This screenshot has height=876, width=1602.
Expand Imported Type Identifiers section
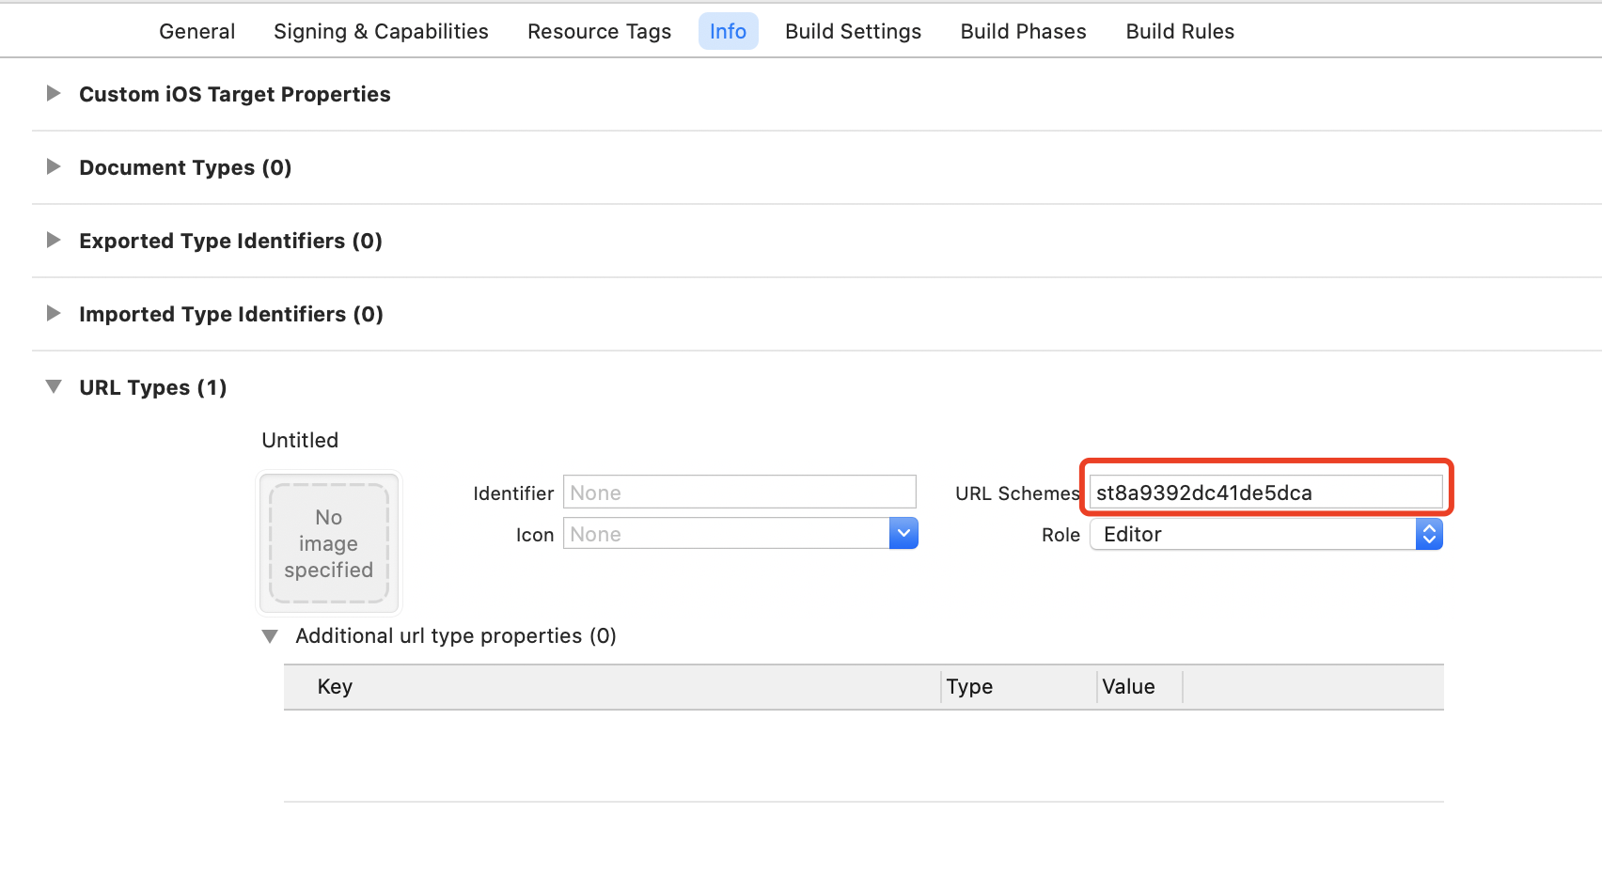[x=54, y=314]
